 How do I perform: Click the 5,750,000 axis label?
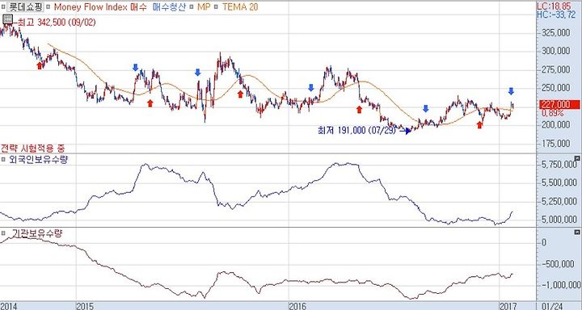click(x=559, y=164)
